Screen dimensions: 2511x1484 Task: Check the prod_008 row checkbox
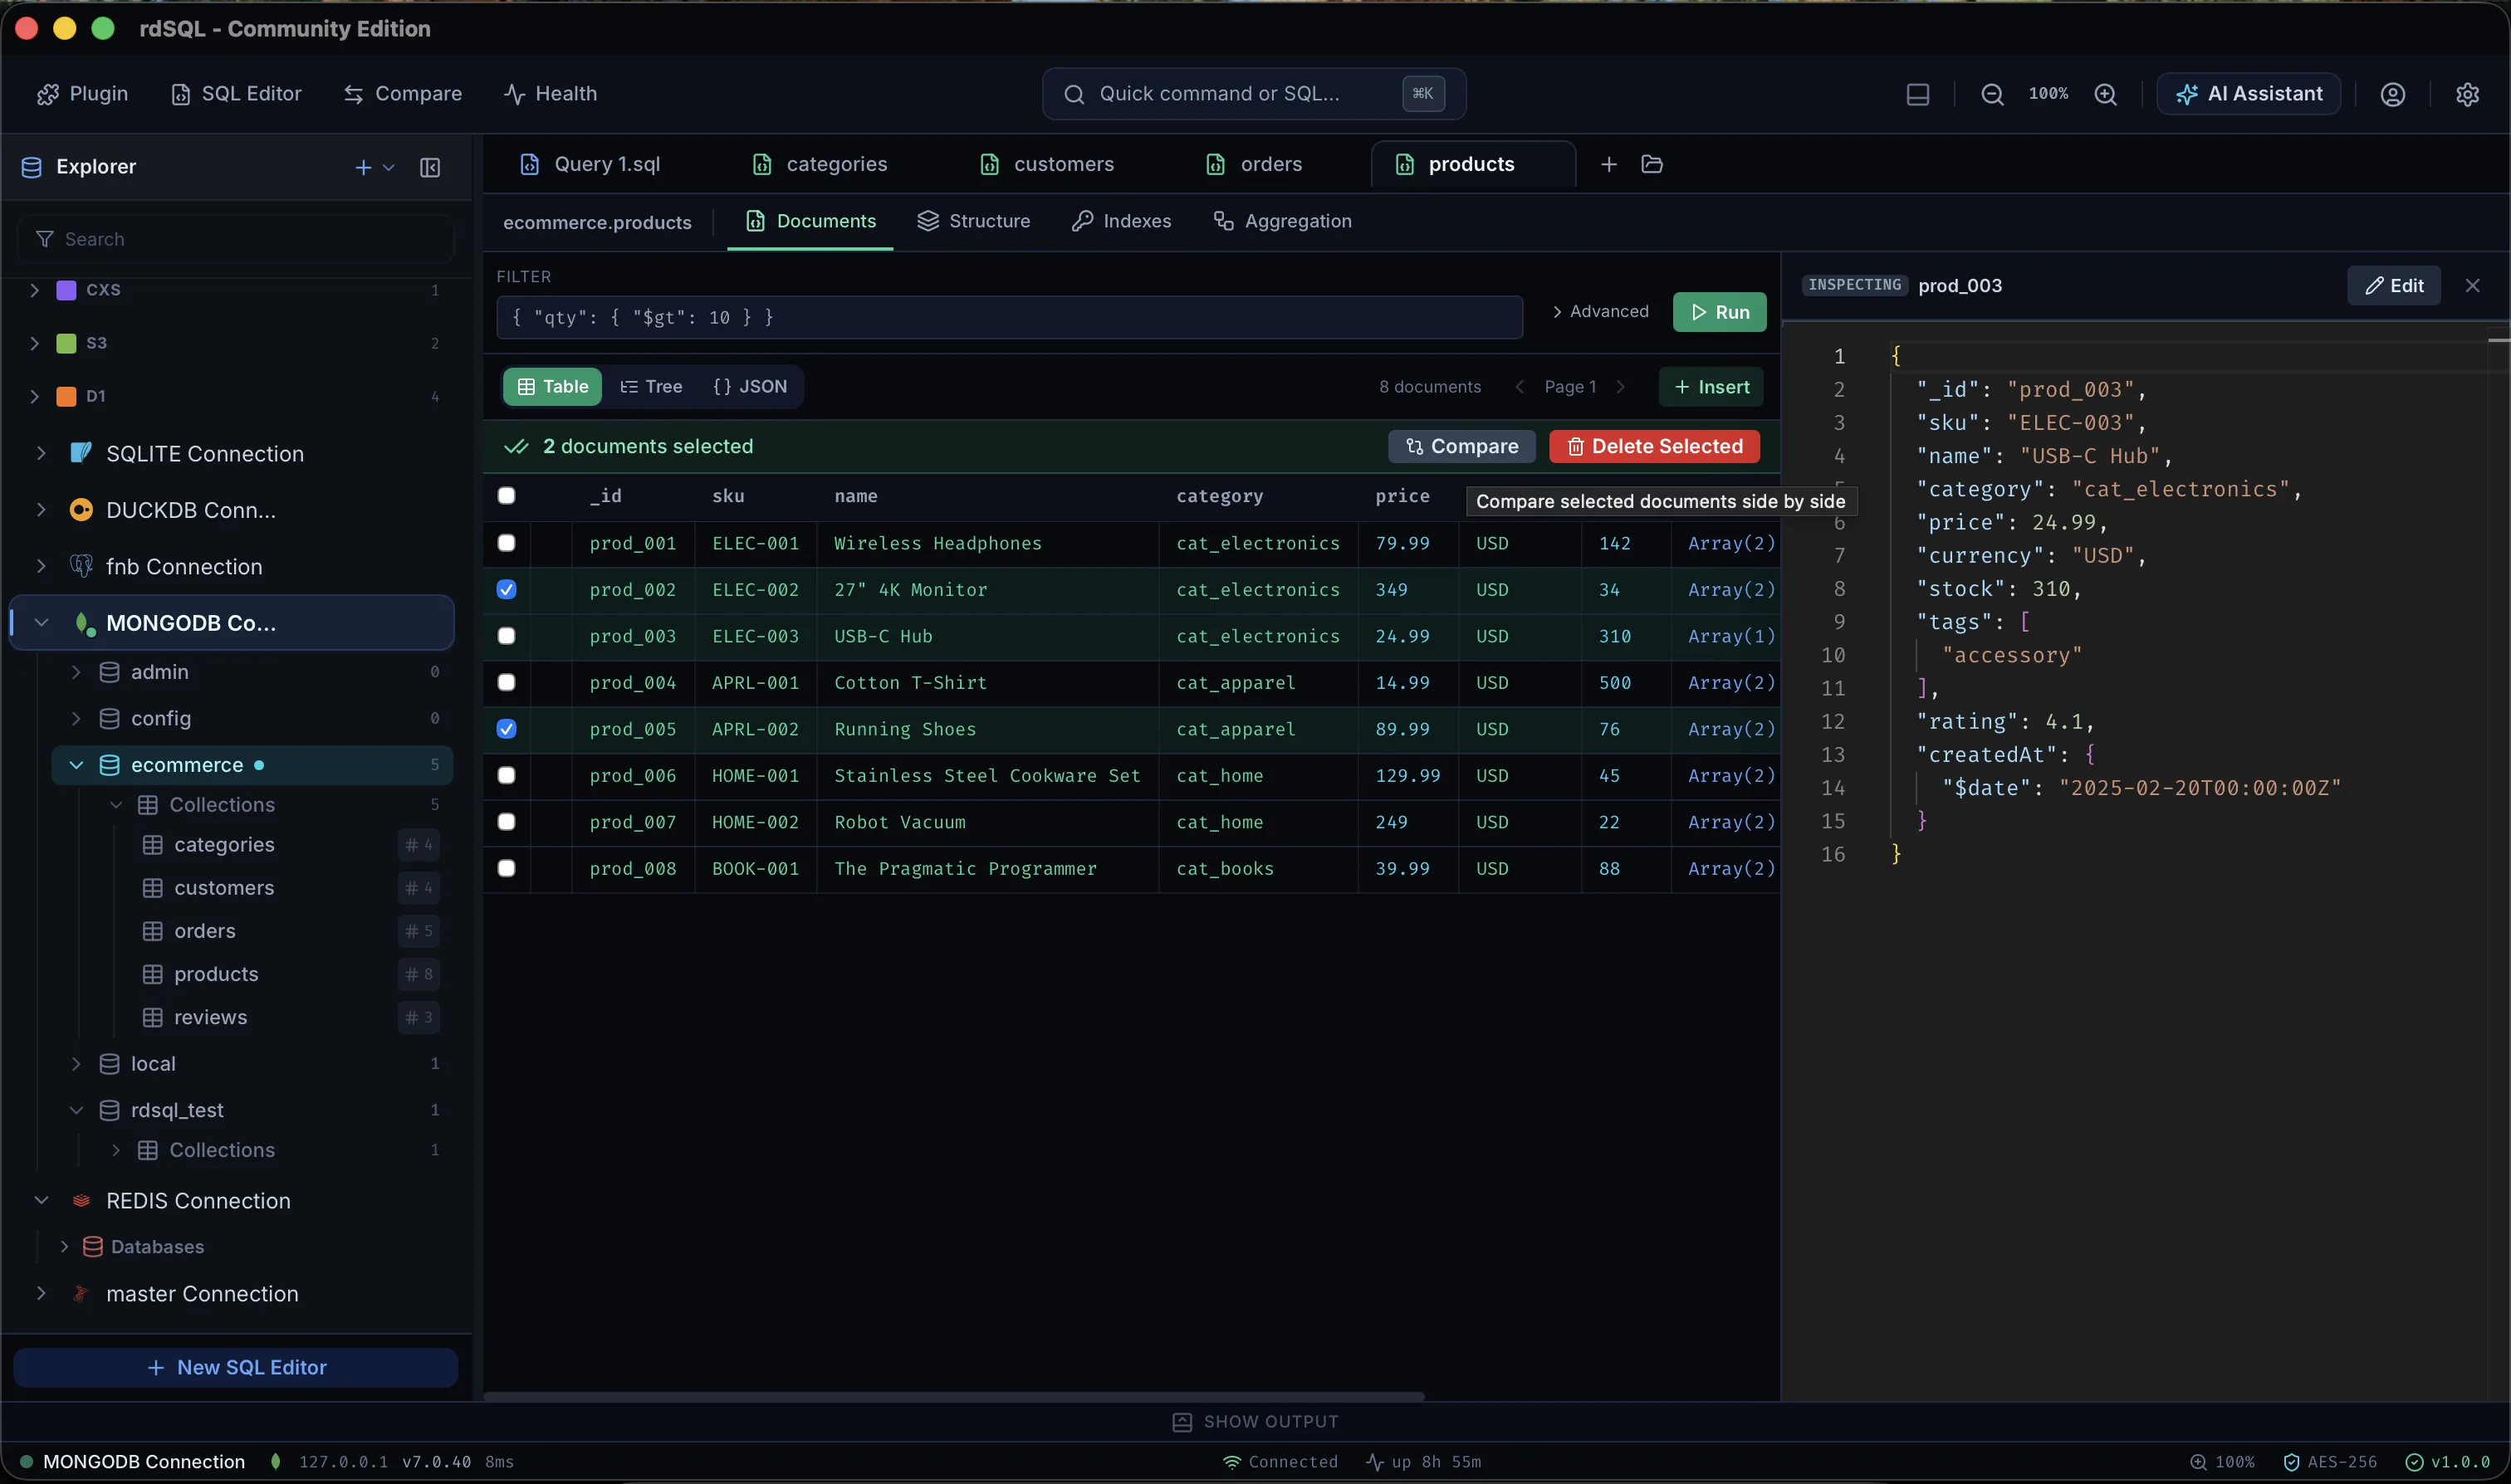click(507, 868)
